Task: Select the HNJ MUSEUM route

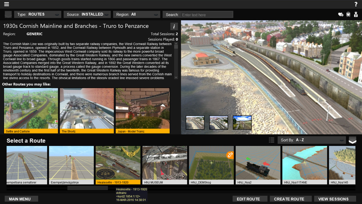Action: (165, 165)
